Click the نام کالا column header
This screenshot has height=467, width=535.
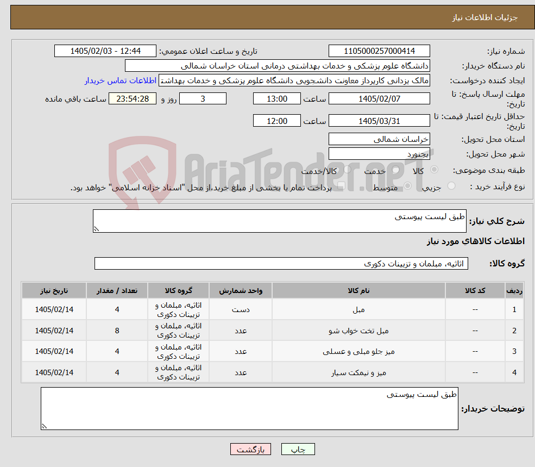tap(358, 291)
